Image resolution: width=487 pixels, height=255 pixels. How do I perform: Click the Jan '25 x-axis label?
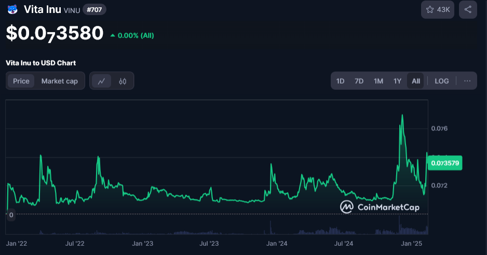click(412, 244)
